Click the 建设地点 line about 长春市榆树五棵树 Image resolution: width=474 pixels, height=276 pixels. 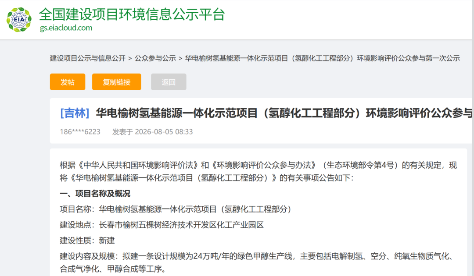[162, 225]
